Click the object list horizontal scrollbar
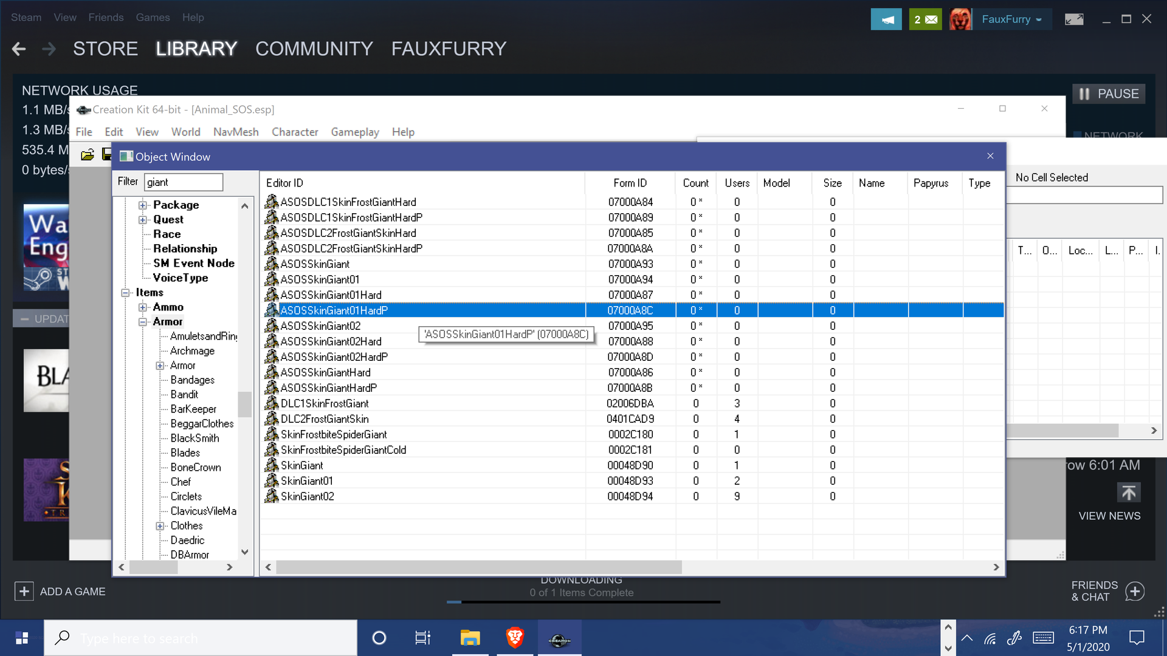 tap(478, 567)
